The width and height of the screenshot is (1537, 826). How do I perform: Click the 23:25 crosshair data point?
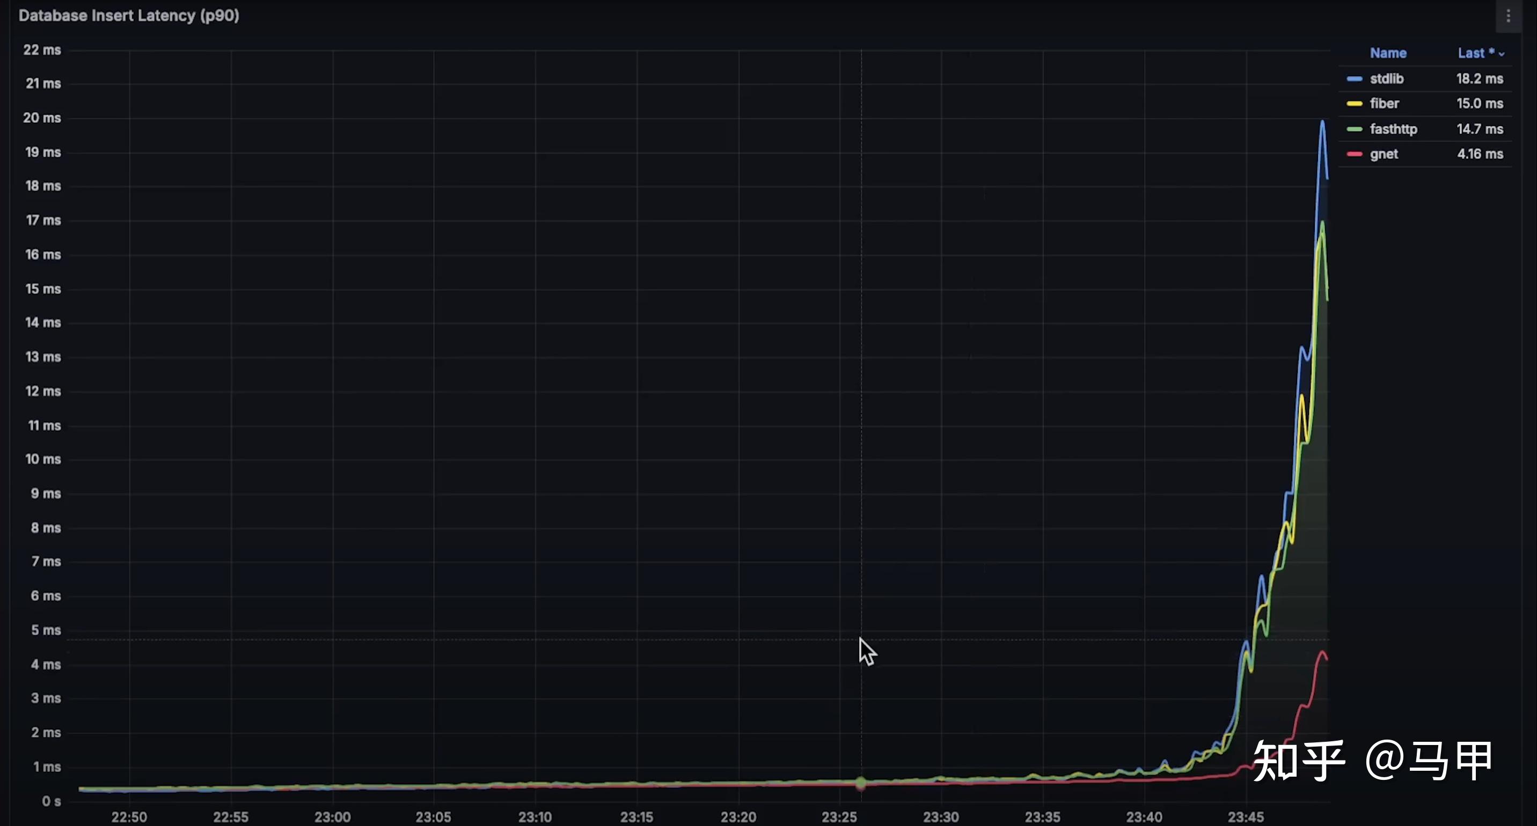(x=860, y=783)
